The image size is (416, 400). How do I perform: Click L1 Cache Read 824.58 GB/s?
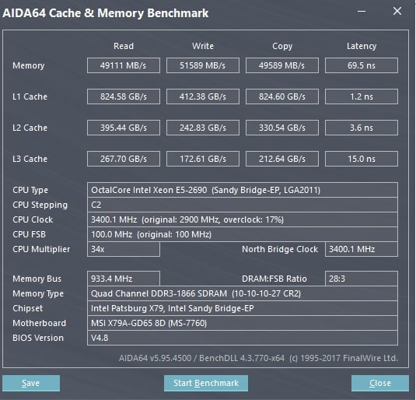[124, 96]
